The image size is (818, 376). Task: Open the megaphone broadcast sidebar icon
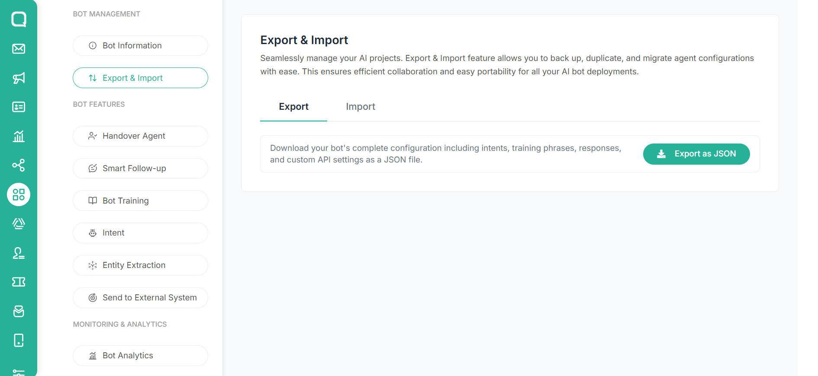(19, 78)
